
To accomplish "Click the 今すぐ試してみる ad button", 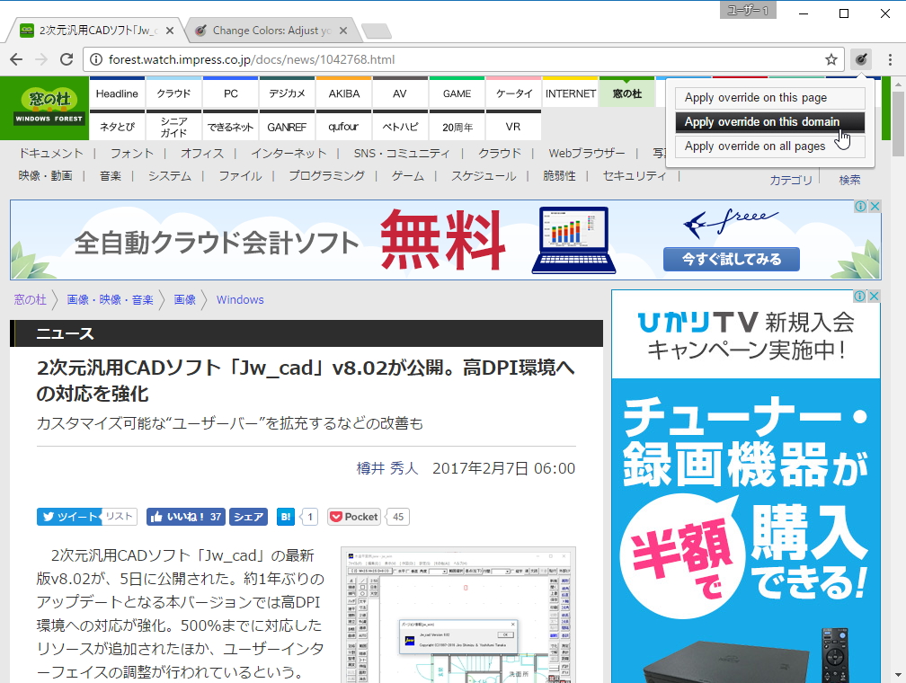I will (x=731, y=259).
